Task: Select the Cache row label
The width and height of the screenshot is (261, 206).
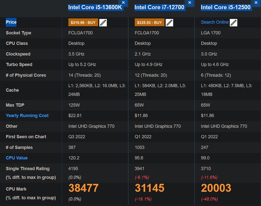Action: tap(12, 90)
